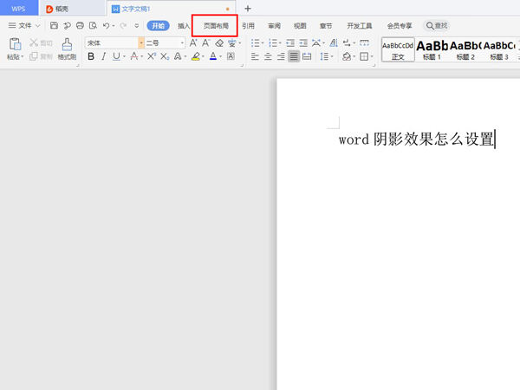Apply strikethrough formatting
Screen dimensions: 520x390
point(134,56)
